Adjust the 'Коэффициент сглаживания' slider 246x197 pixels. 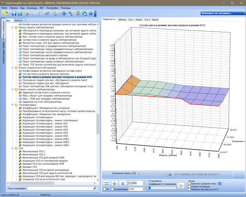[x=149, y=188]
